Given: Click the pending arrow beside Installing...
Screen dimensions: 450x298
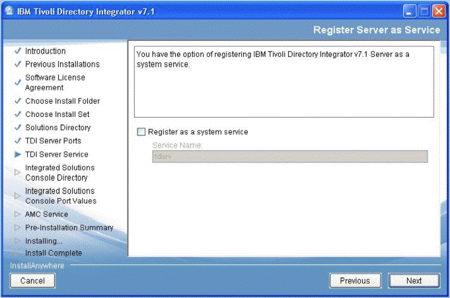Looking at the screenshot, I should tap(17, 241).
